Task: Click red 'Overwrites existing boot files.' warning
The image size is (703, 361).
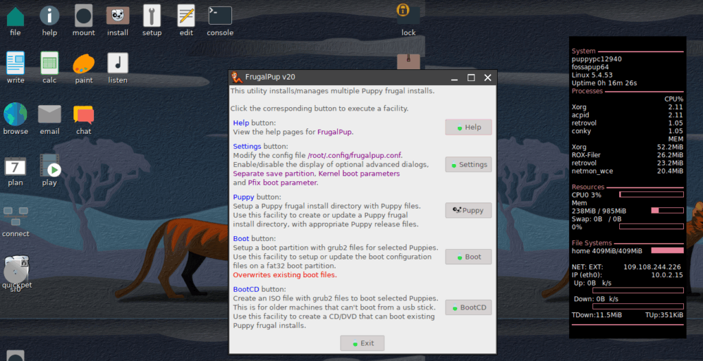Action: tap(285, 275)
